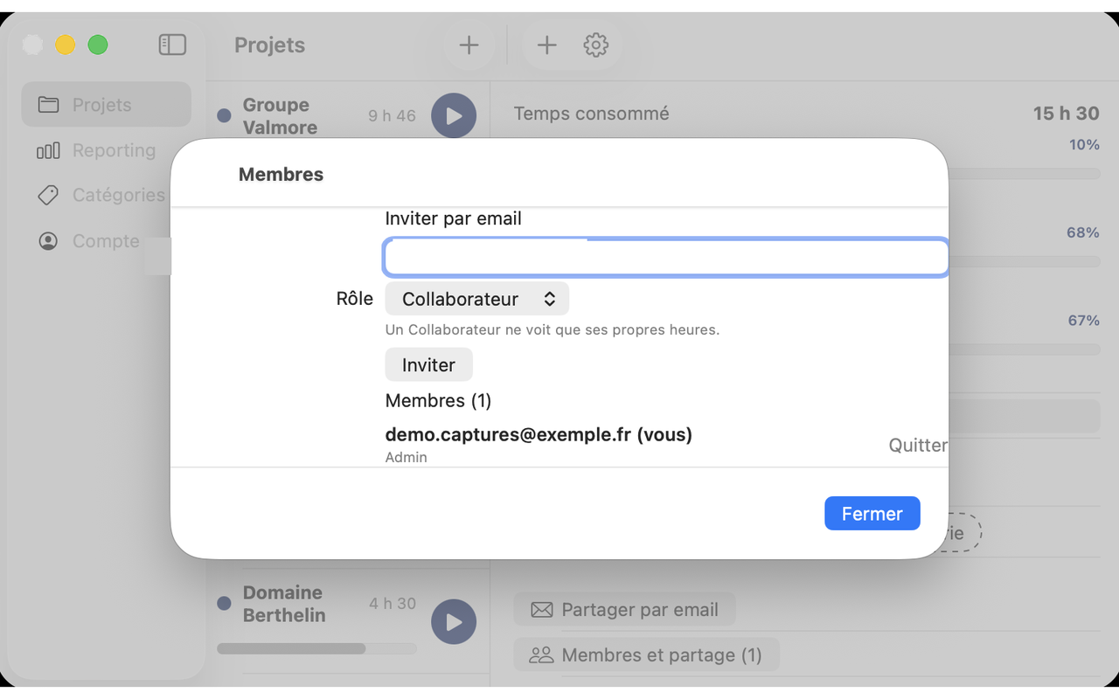
Task: Close the dialog with Fermer
Action: pos(872,514)
